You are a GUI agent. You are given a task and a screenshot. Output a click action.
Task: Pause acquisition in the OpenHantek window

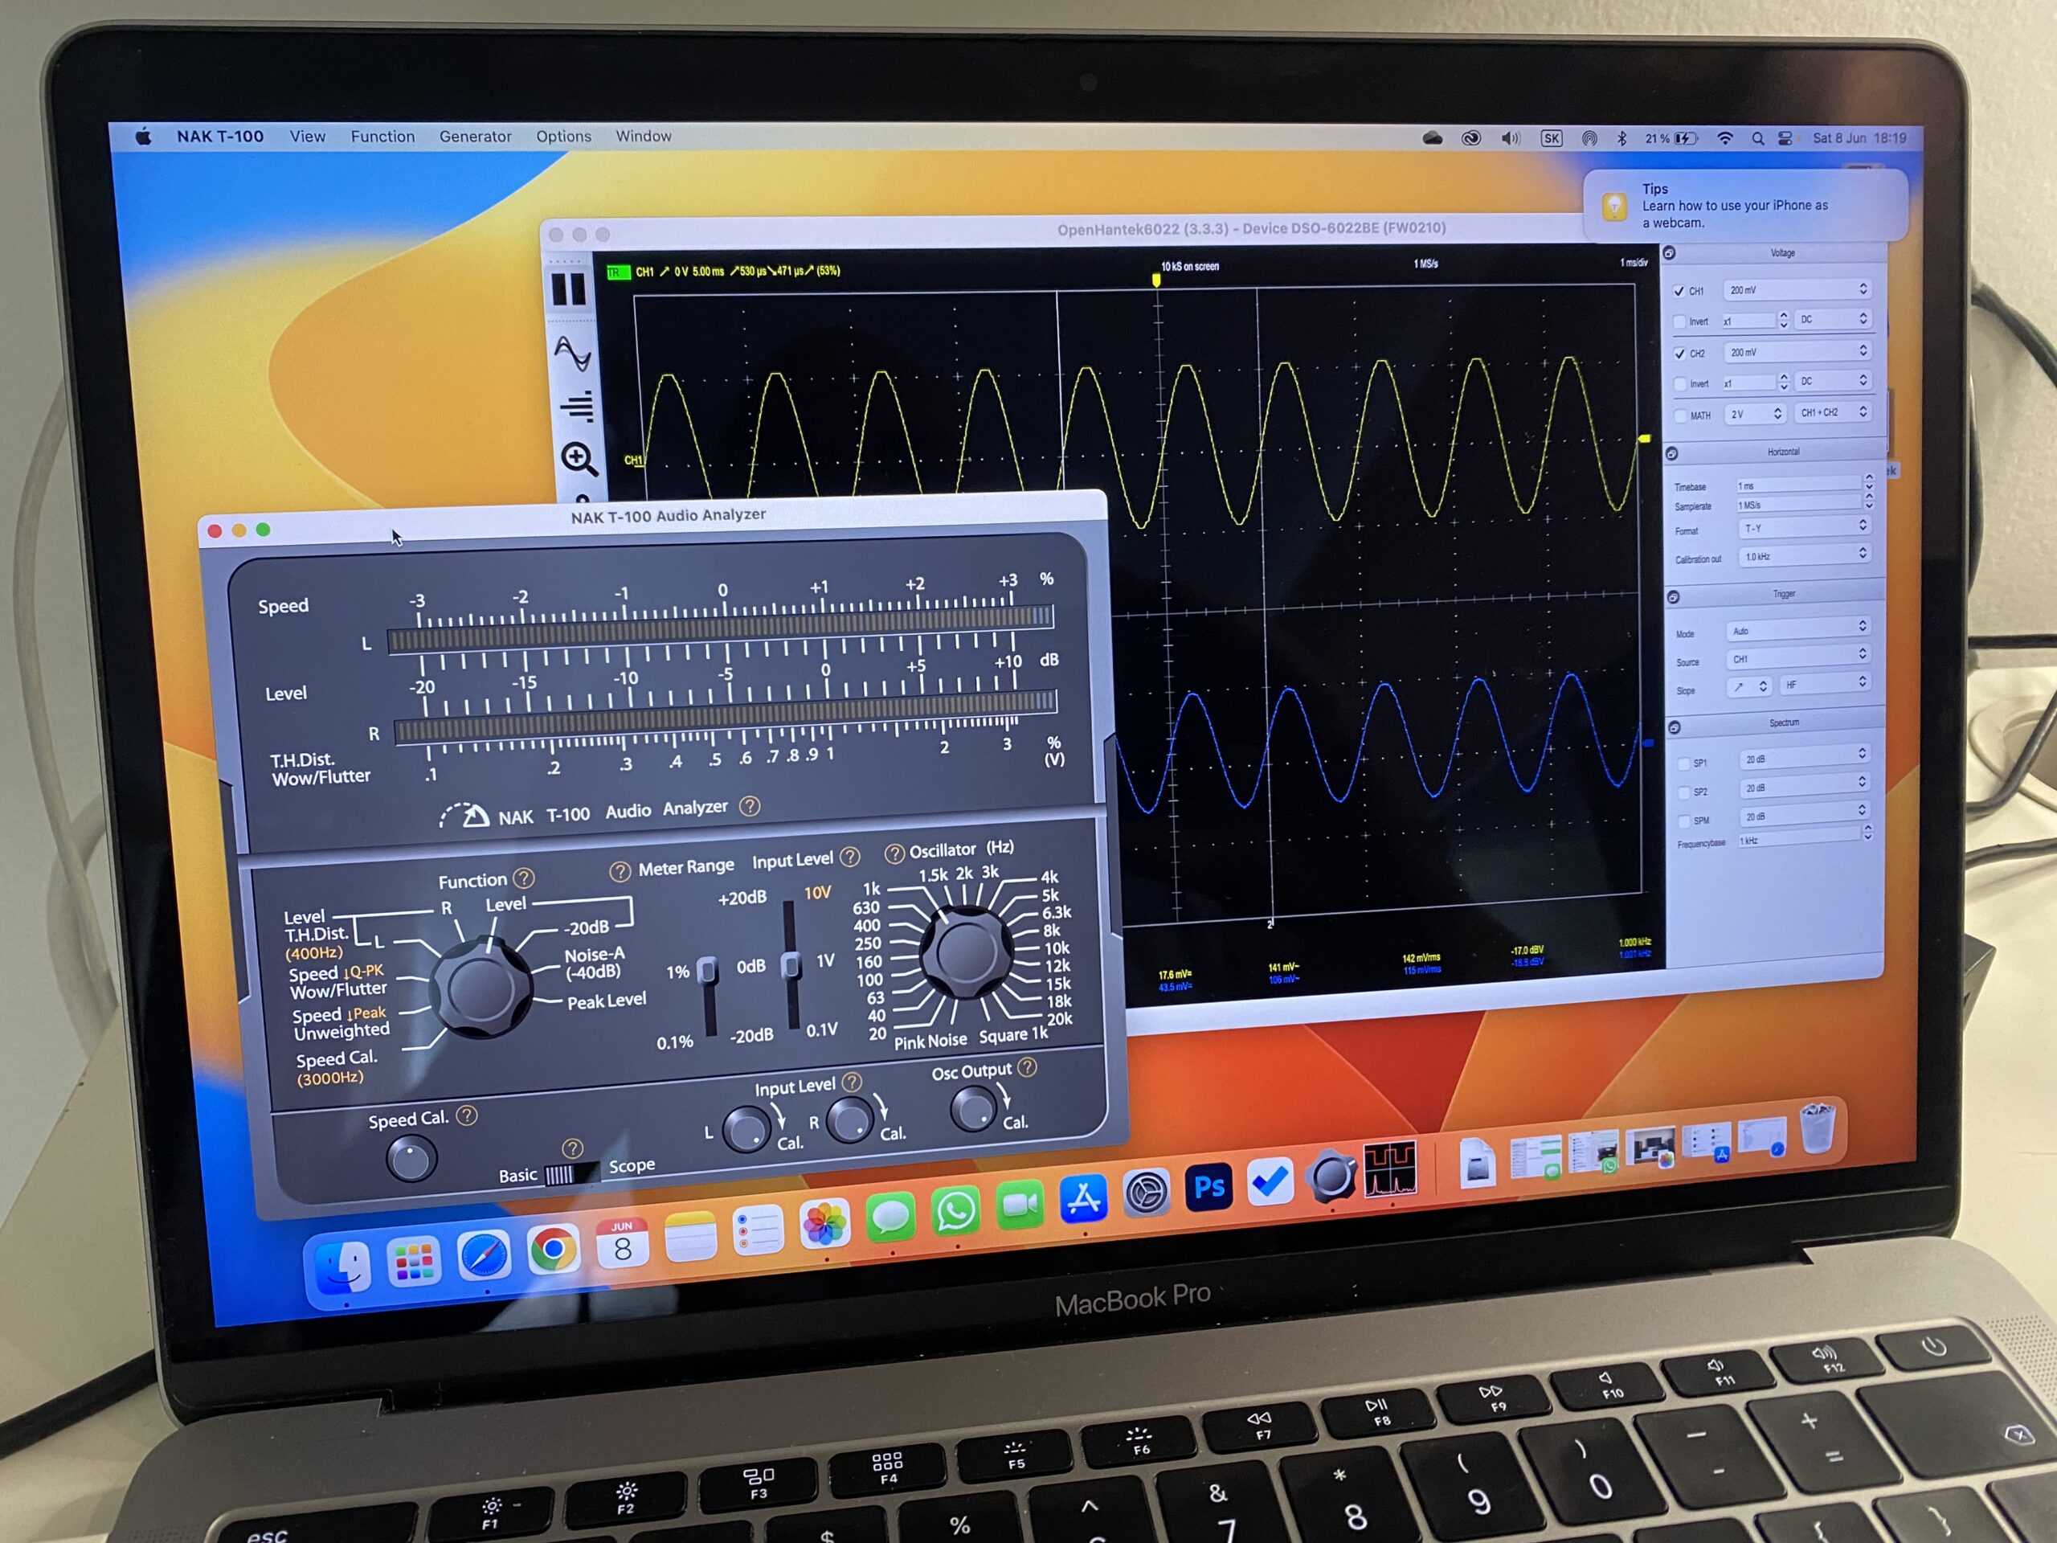tap(568, 289)
